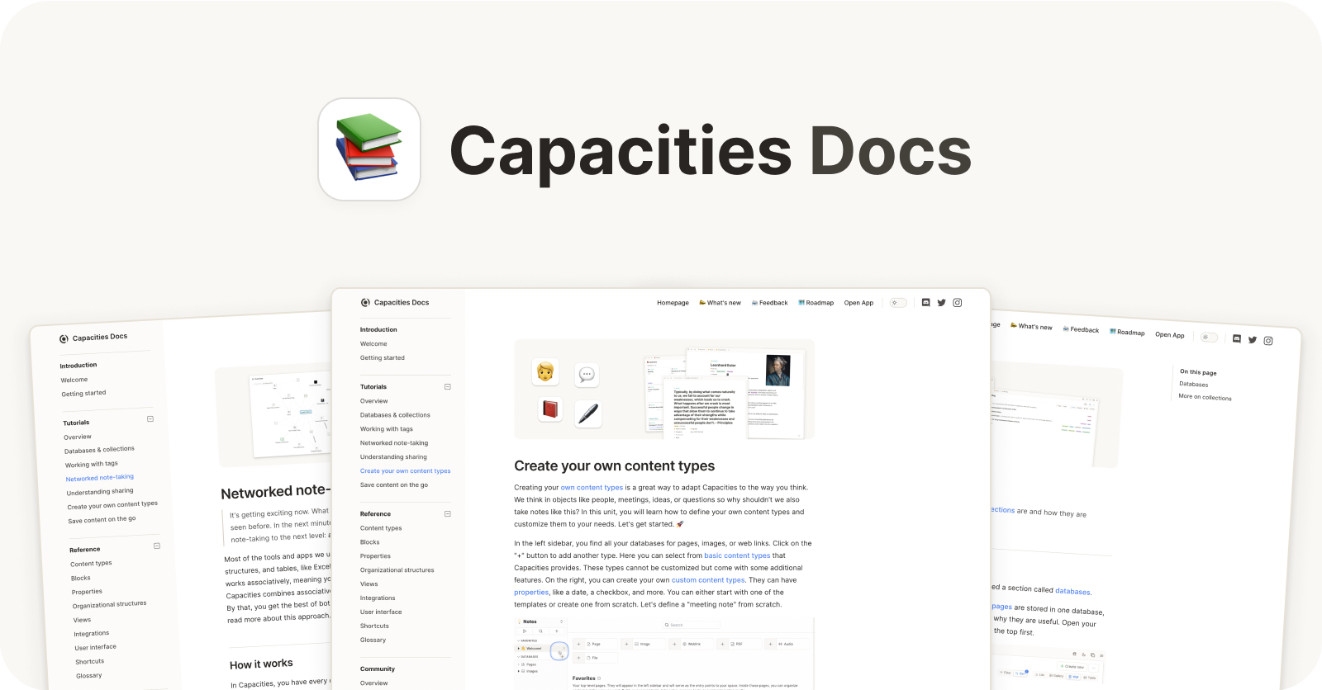Click the pen tile in hero image
The width and height of the screenshot is (1322, 690).
click(x=588, y=414)
